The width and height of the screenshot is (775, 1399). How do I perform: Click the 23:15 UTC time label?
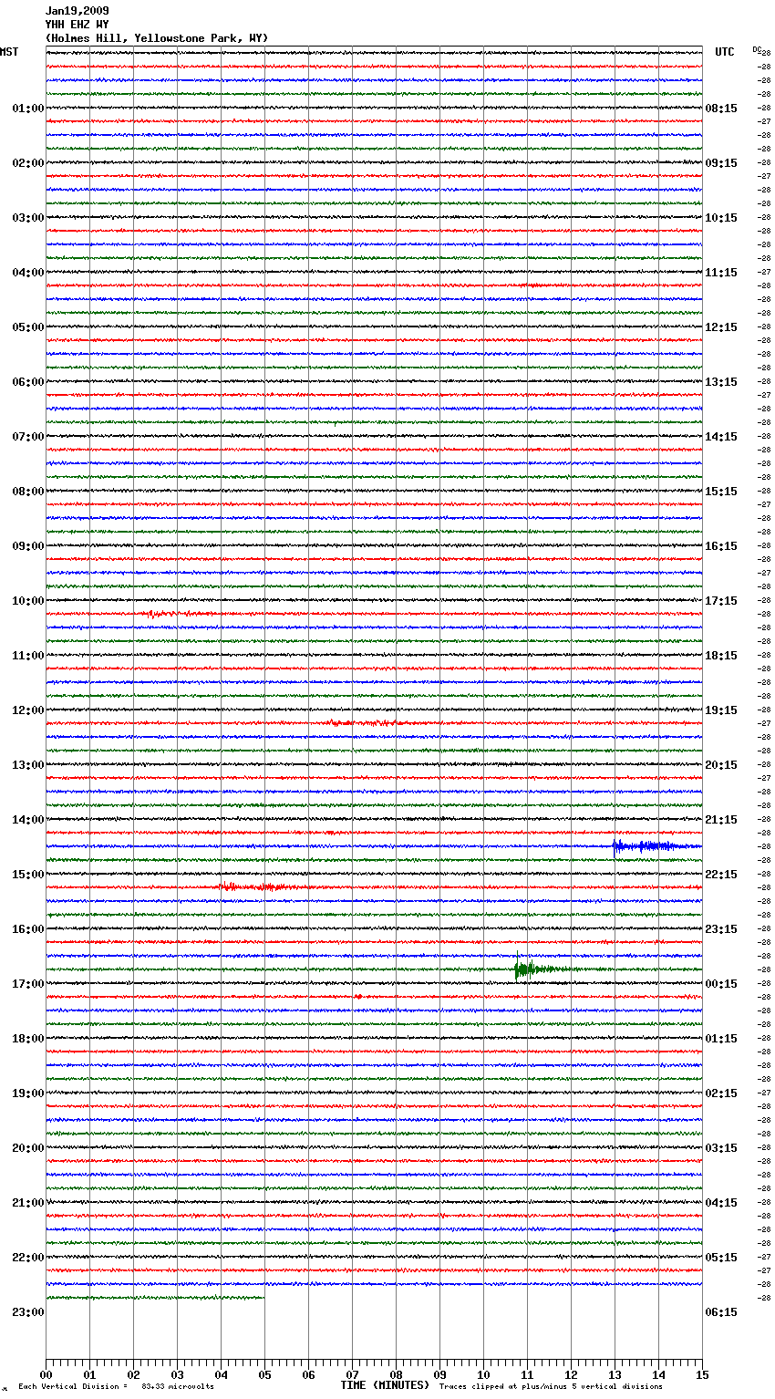pyautogui.click(x=721, y=929)
